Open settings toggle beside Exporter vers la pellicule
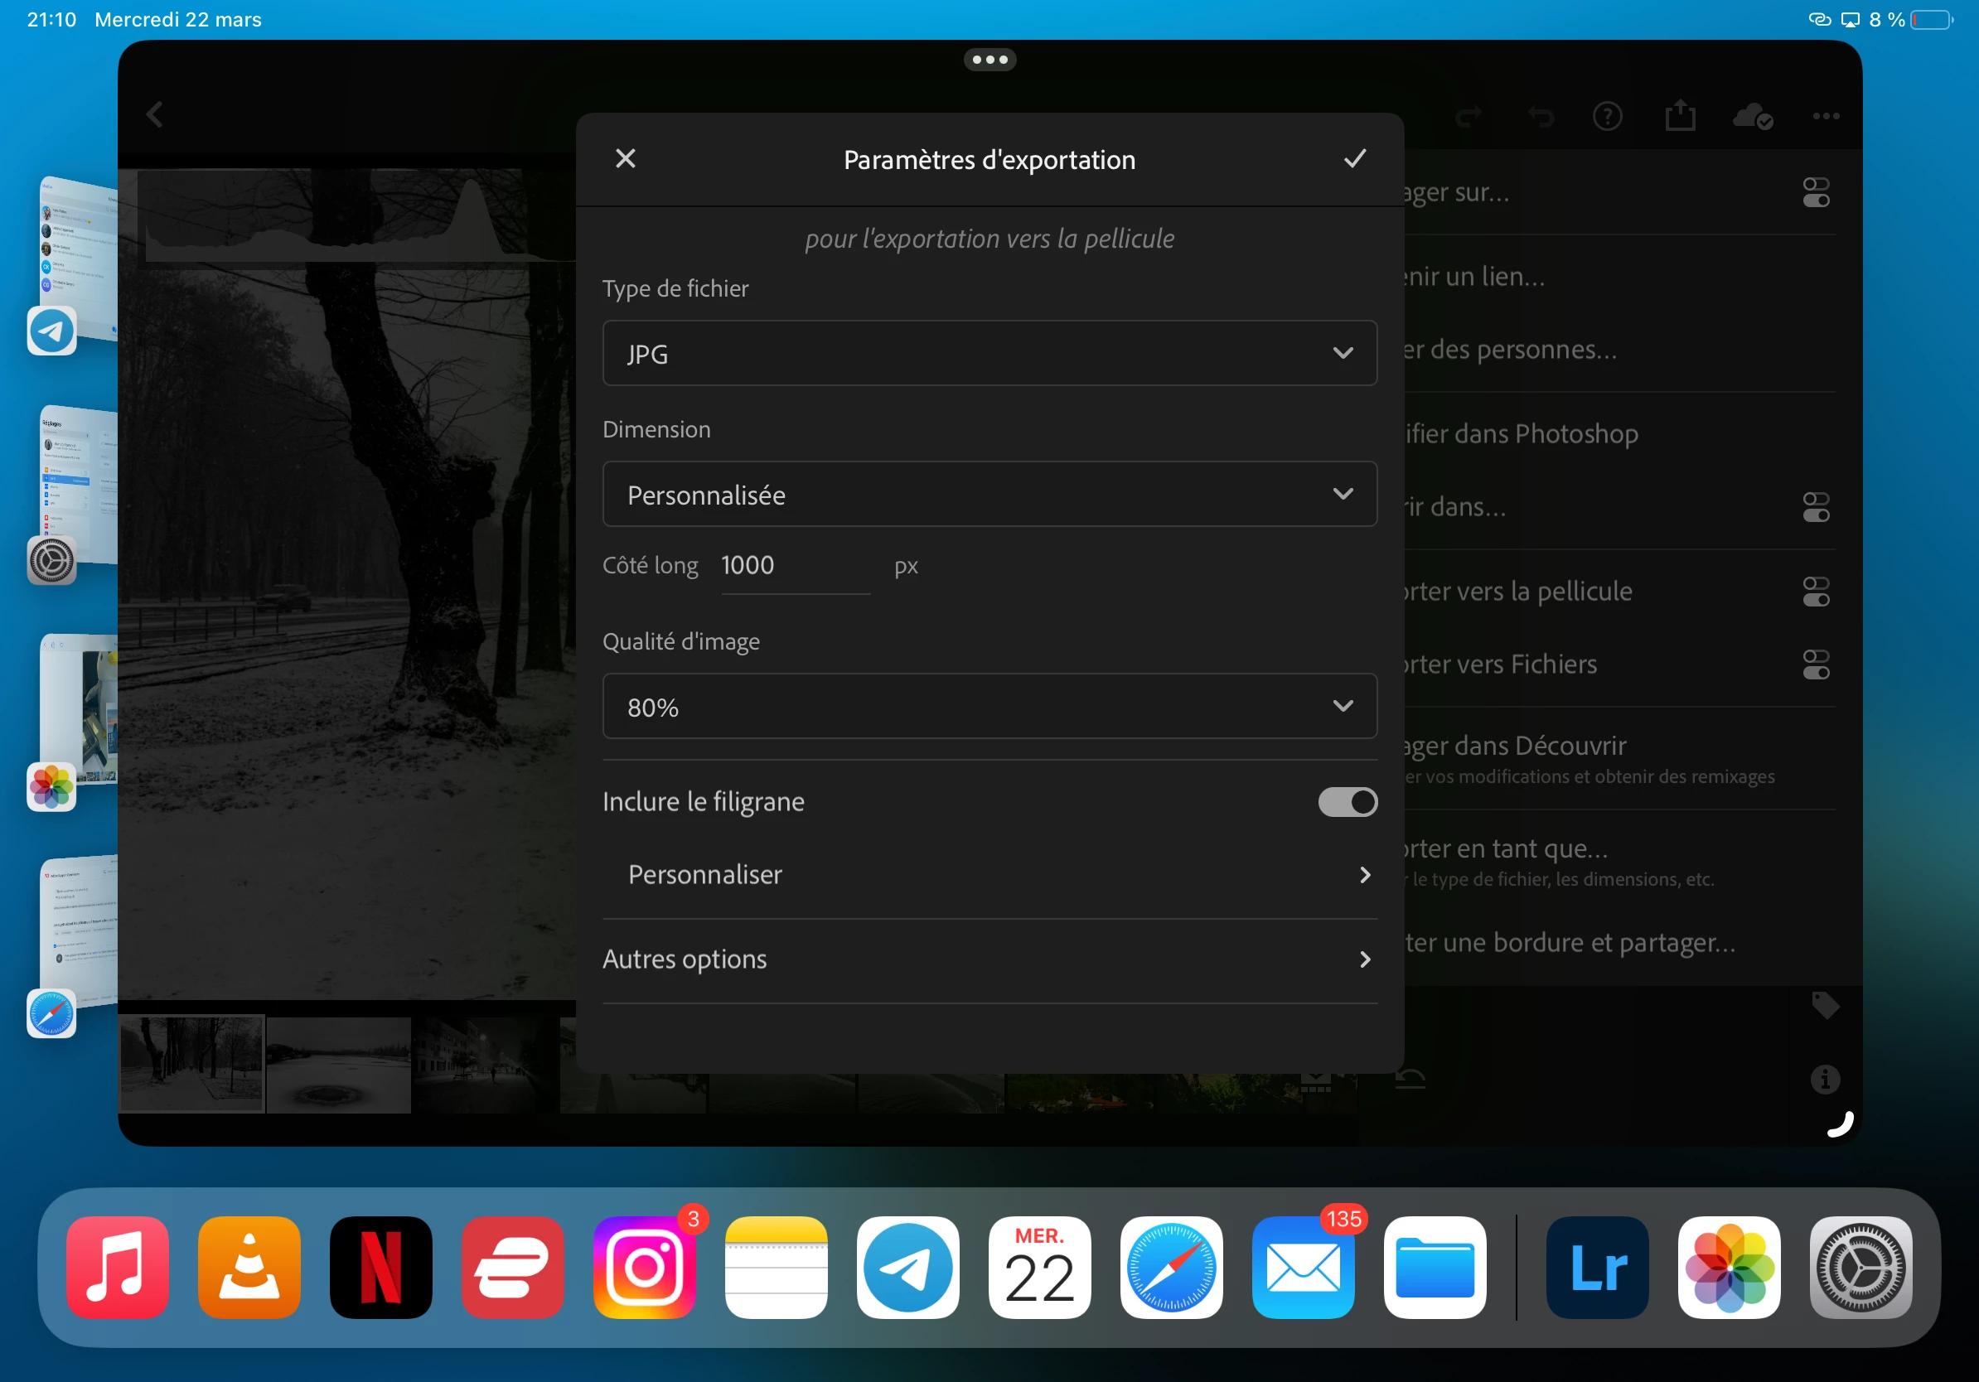The height and width of the screenshot is (1382, 1979). pos(1815,591)
